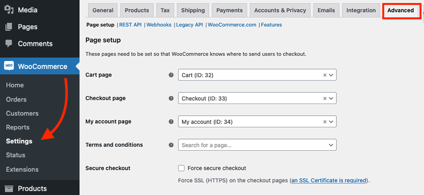Follow the SSL Certificate is required link
Screen dimensions: 424x195
click(x=329, y=180)
